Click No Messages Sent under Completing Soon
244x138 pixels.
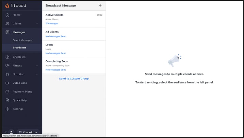point(55,70)
